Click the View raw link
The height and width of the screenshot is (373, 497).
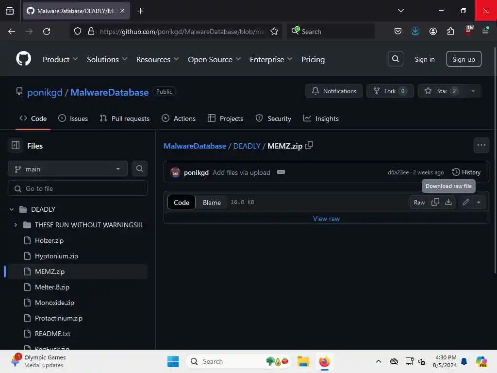point(326,219)
